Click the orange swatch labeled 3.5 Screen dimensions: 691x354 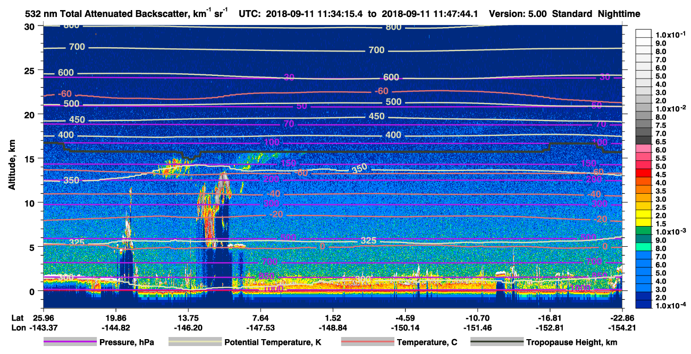643,189
